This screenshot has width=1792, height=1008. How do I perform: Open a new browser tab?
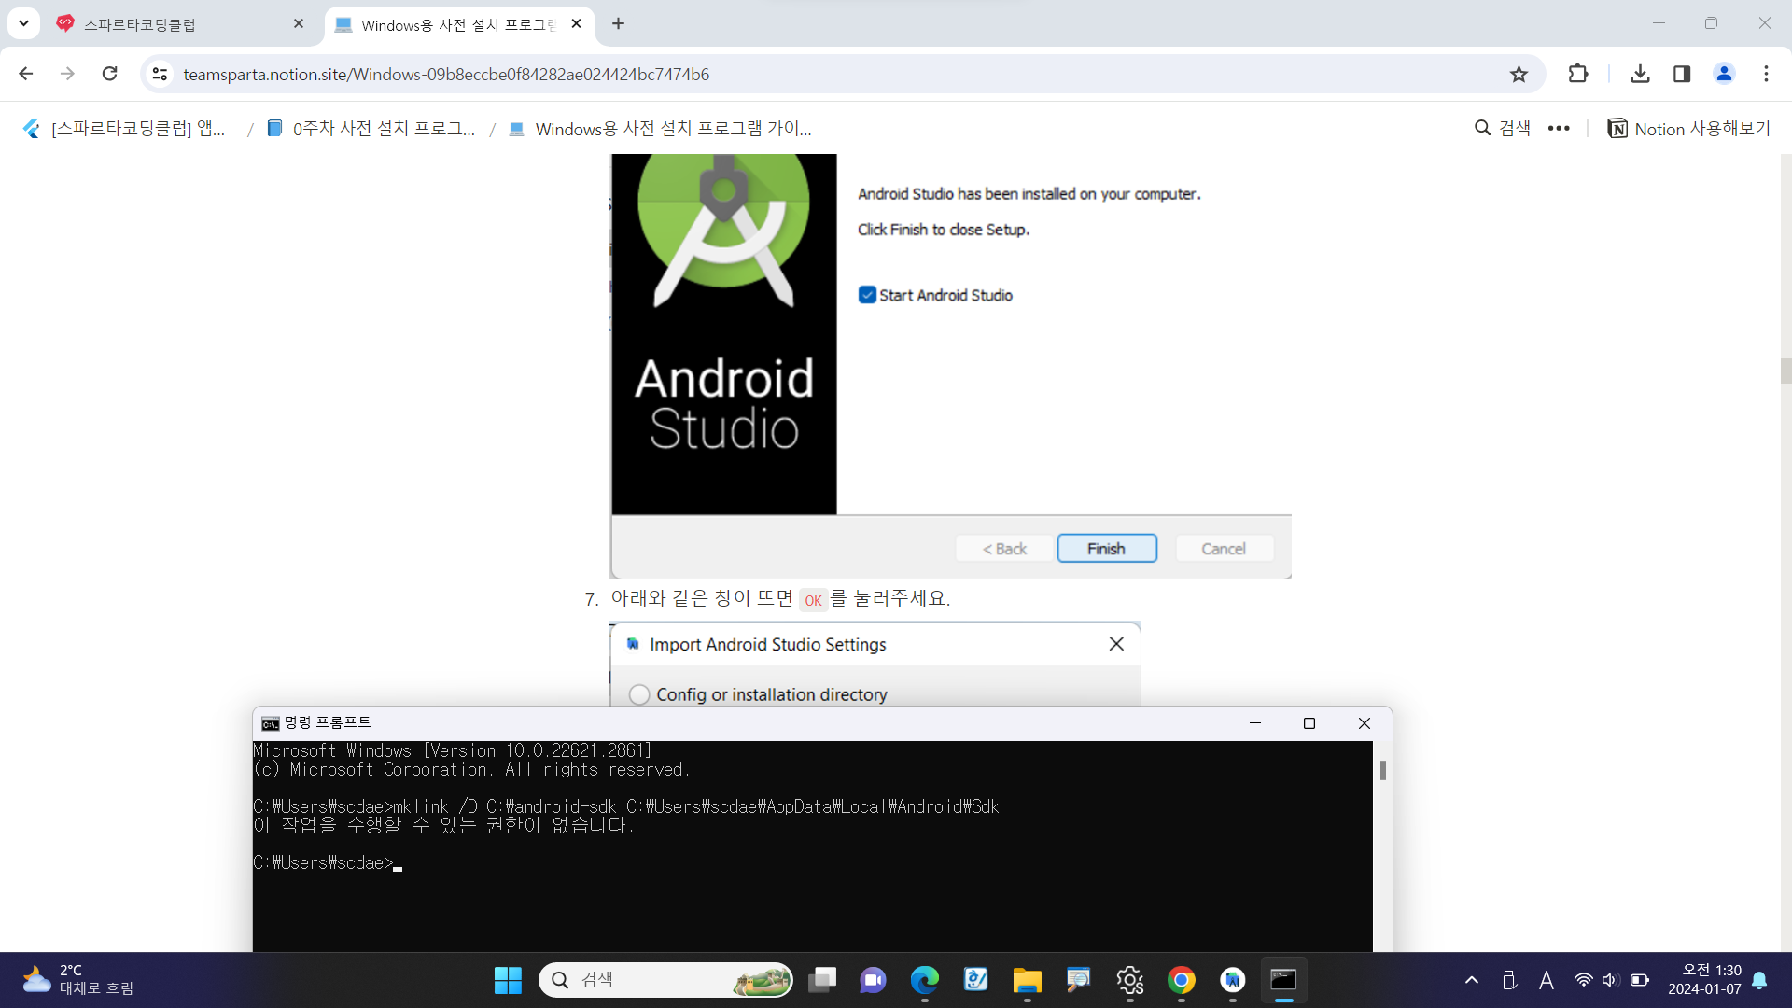[618, 24]
